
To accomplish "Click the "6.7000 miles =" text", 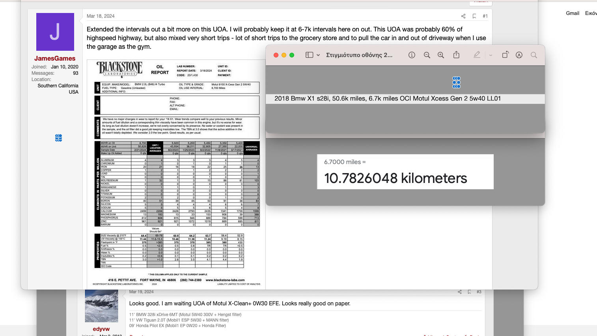I will point(345,162).
